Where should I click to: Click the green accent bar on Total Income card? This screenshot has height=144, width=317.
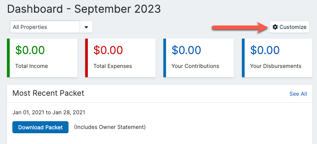tap(8, 58)
